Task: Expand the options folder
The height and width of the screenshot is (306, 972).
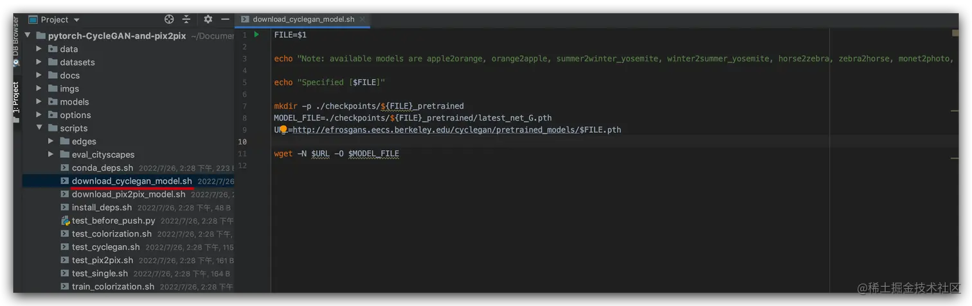Action: [39, 115]
